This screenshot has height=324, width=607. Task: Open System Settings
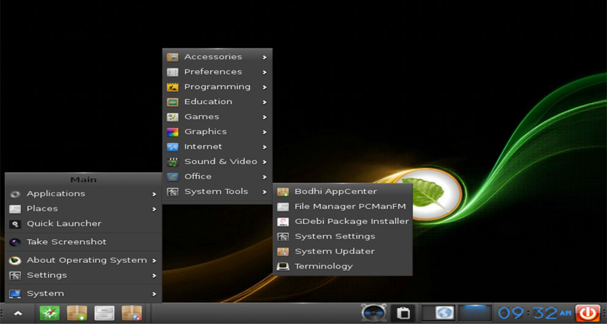(343, 236)
